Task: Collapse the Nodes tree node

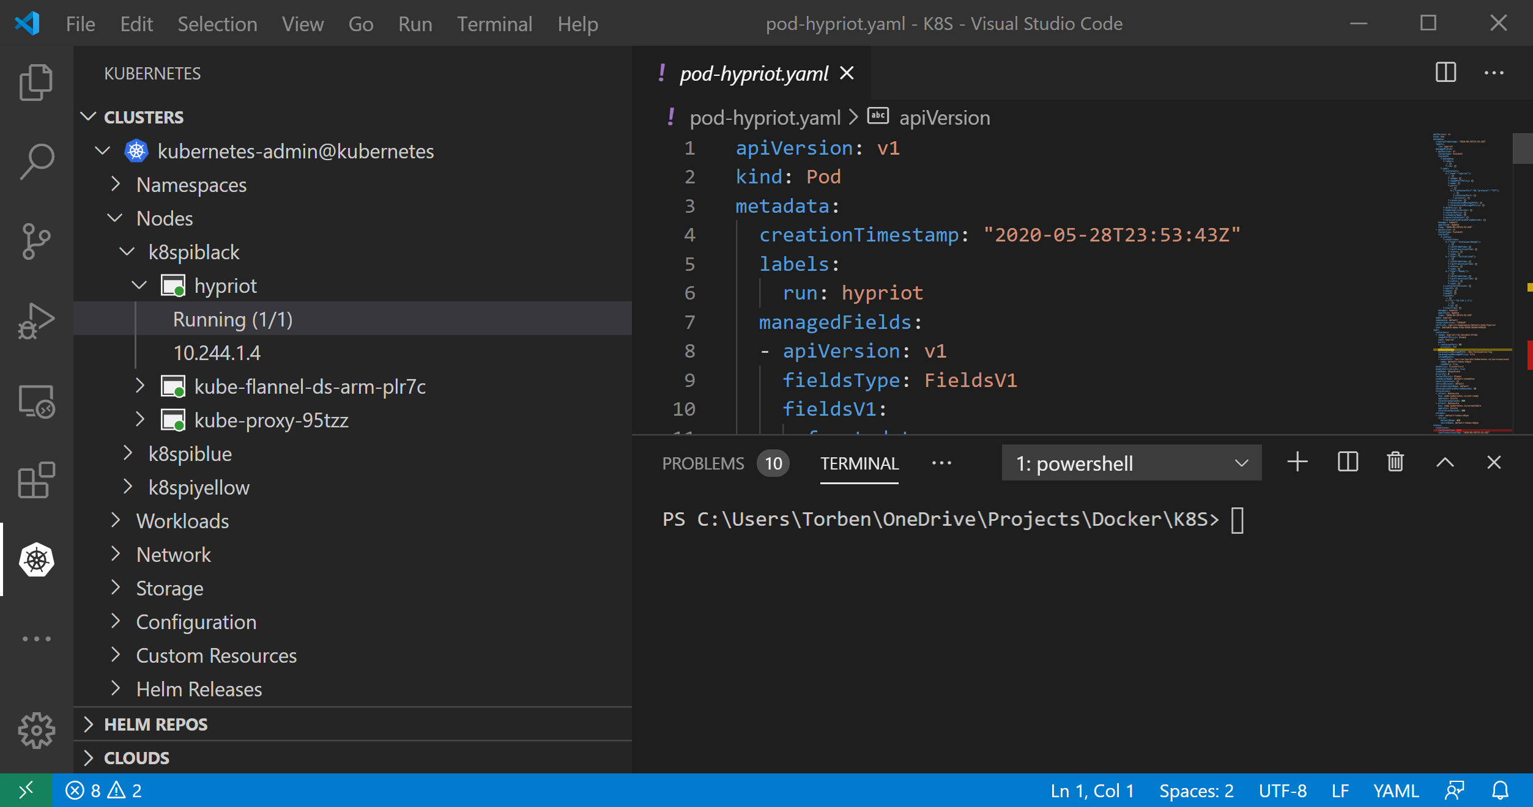Action: click(114, 218)
